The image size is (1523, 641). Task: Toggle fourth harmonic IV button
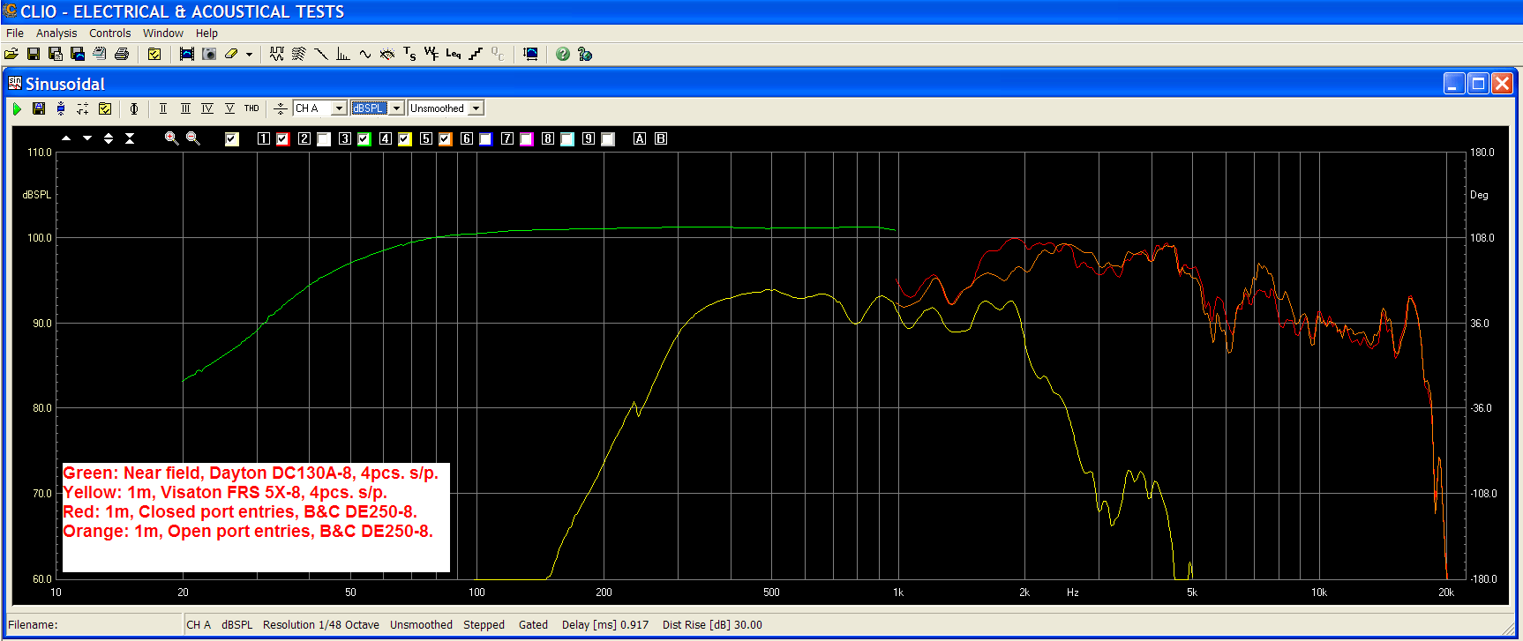click(207, 108)
